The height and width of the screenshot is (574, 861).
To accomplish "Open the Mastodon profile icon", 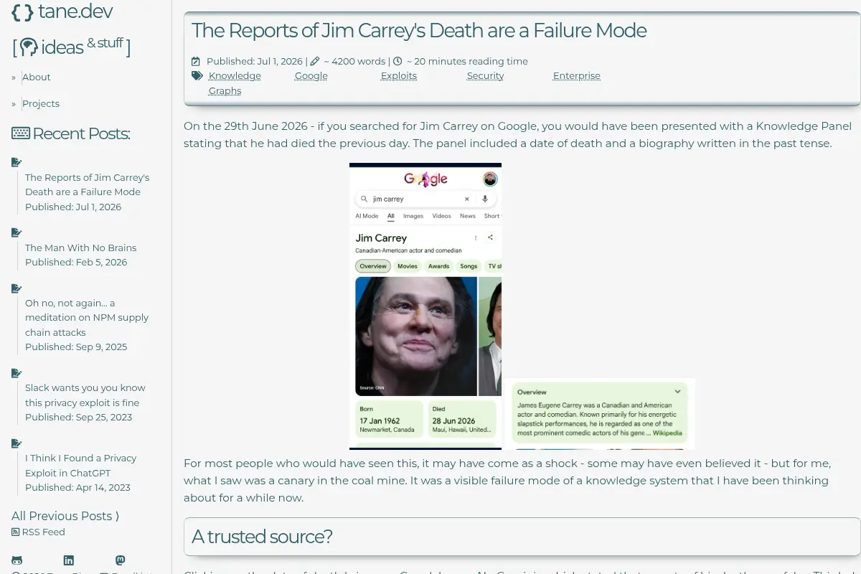I will pos(121,560).
